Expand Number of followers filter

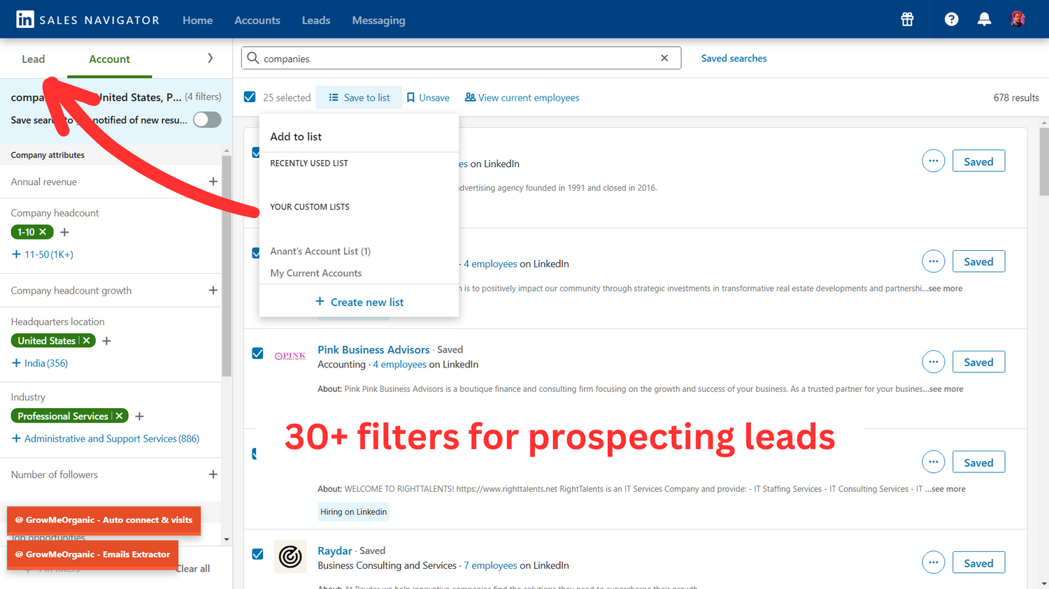pyautogui.click(x=213, y=474)
